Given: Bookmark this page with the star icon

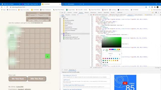Looking at the screenshot, I should [x=146, y=7].
